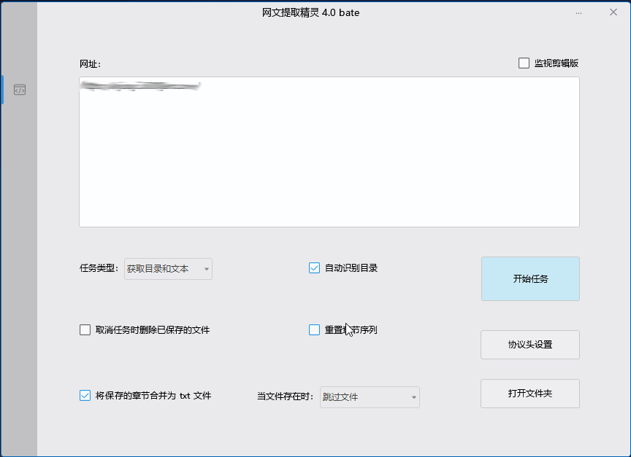Disable the 自动识别目录 option
Viewport: 631px width, 457px height.
point(314,268)
